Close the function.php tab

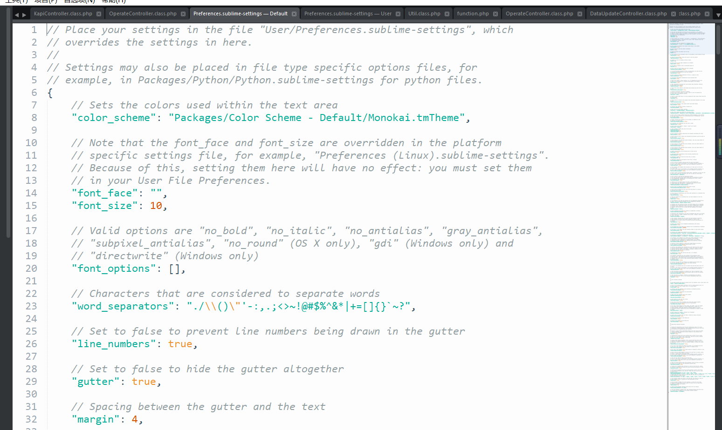pos(495,14)
